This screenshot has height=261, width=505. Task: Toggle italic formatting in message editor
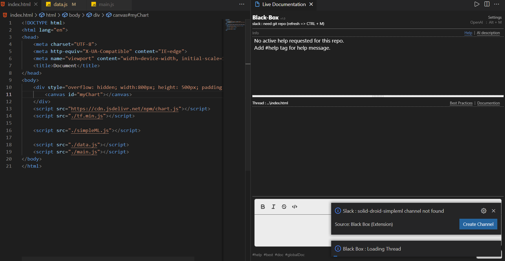pyautogui.click(x=274, y=207)
